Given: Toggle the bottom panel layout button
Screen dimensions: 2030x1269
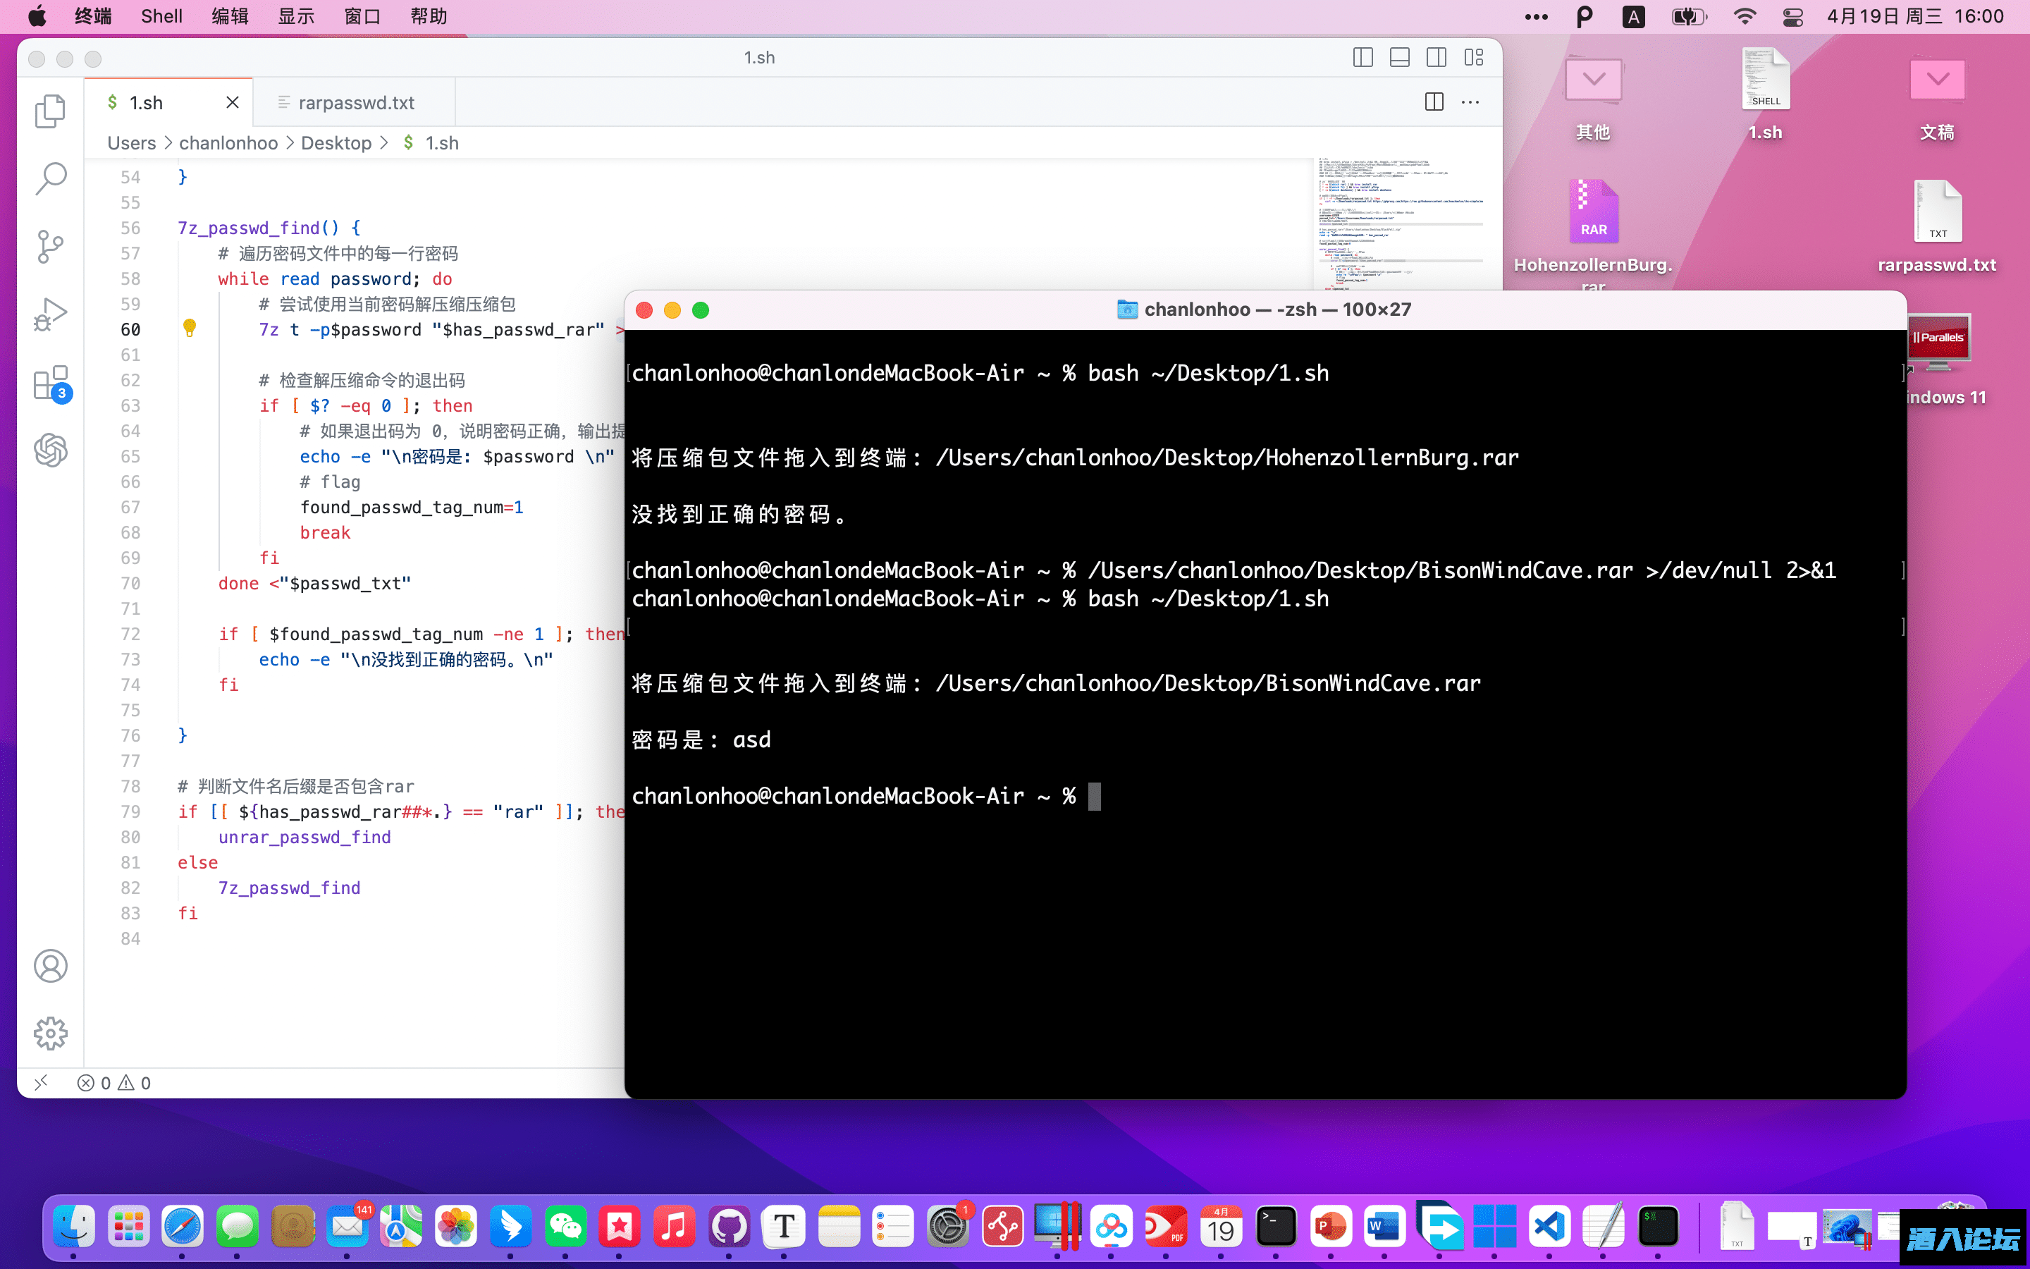Looking at the screenshot, I should click(1399, 57).
